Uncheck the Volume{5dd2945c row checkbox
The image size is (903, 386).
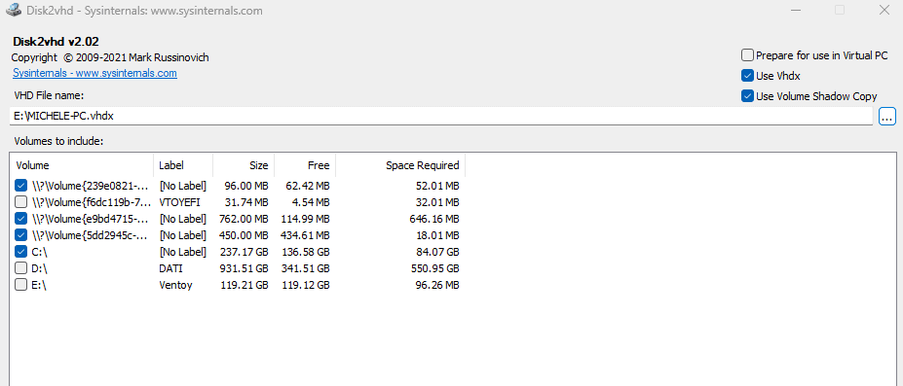pyautogui.click(x=20, y=235)
